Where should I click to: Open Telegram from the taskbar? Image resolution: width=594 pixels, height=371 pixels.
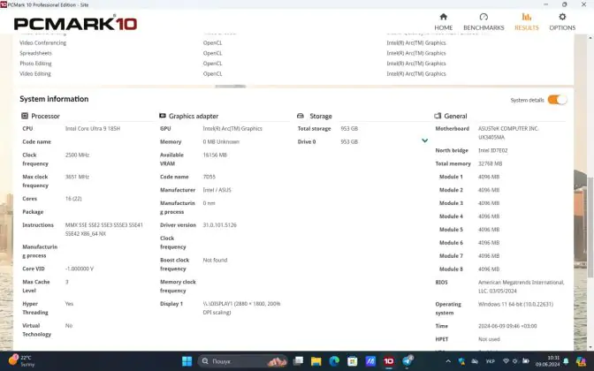pos(407,361)
